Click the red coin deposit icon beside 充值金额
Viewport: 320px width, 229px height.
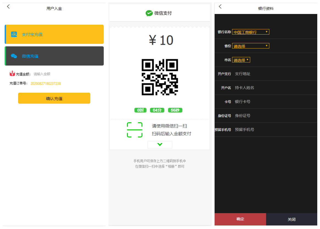[13, 73]
